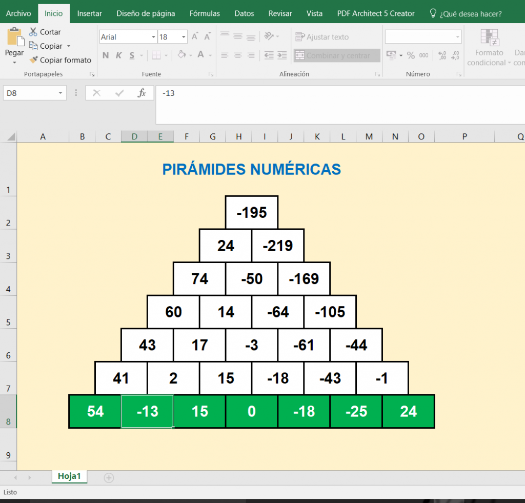Image resolution: width=525 pixels, height=503 pixels.
Task: Click the Formato condicional button
Action: pos(489,49)
